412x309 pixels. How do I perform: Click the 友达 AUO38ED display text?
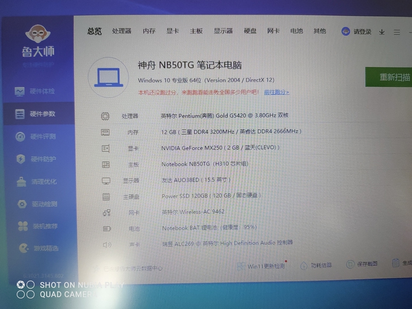pos(196,180)
